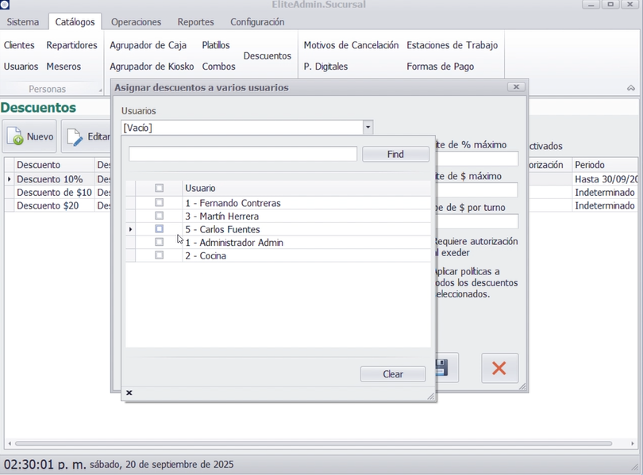Expand the Personas group launcher

(x=101, y=90)
